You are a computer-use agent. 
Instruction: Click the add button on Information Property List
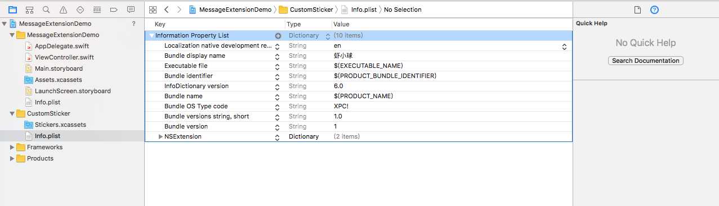278,35
